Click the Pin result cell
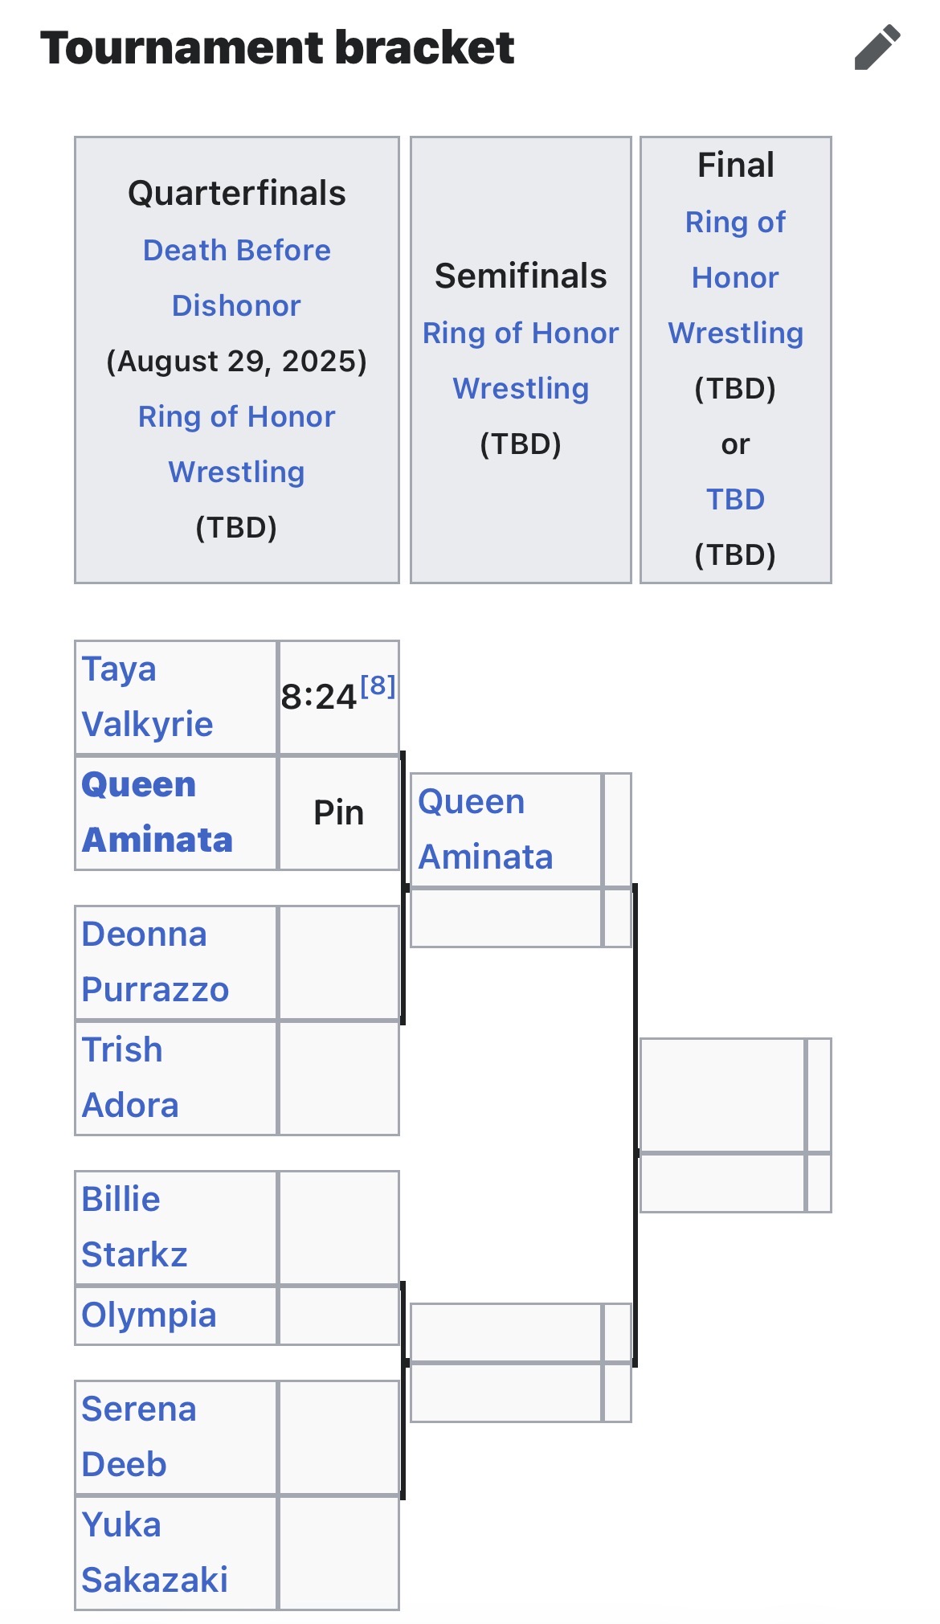Viewport: 940px width, 1624px height. pyautogui.click(x=338, y=812)
